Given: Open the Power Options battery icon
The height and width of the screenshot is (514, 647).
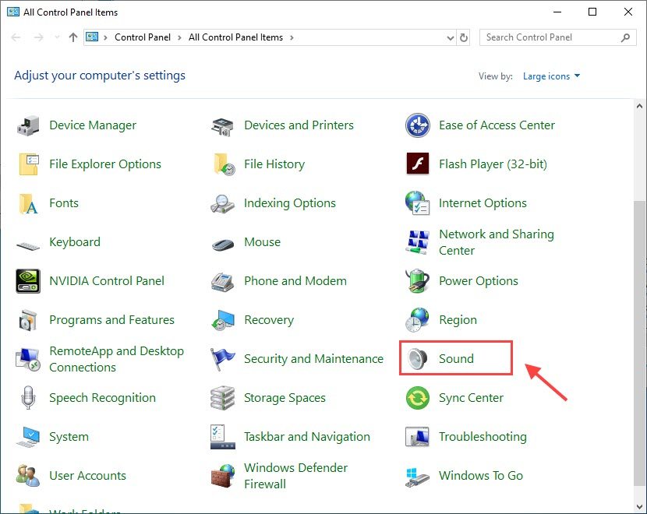Looking at the screenshot, I should (418, 280).
